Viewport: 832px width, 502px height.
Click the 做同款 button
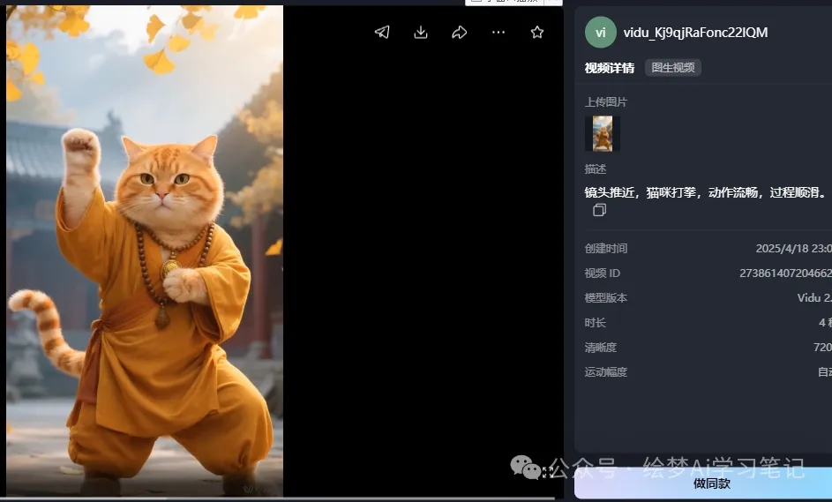(703, 483)
